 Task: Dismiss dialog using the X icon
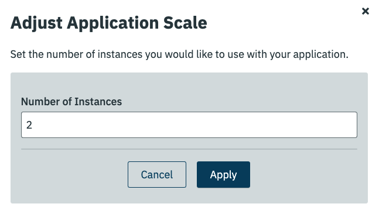click(365, 11)
